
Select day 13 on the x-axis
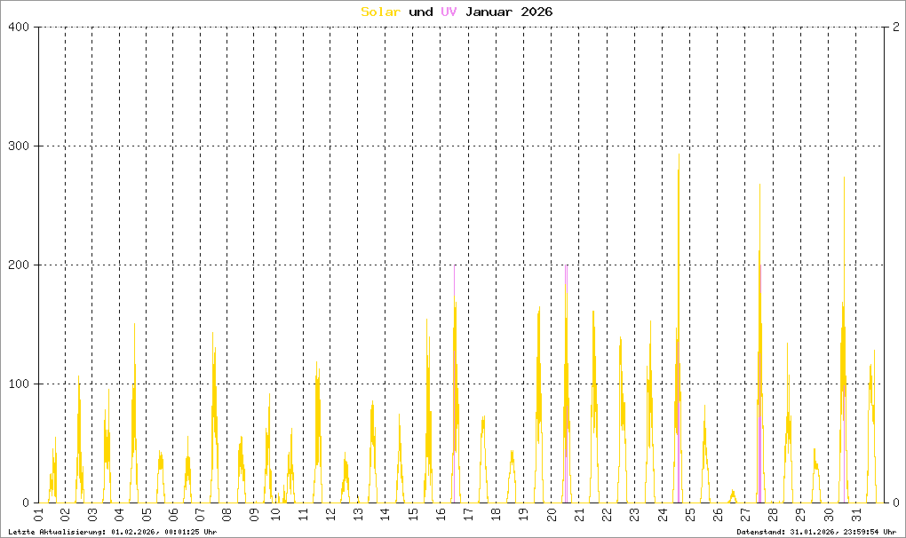[x=357, y=515]
